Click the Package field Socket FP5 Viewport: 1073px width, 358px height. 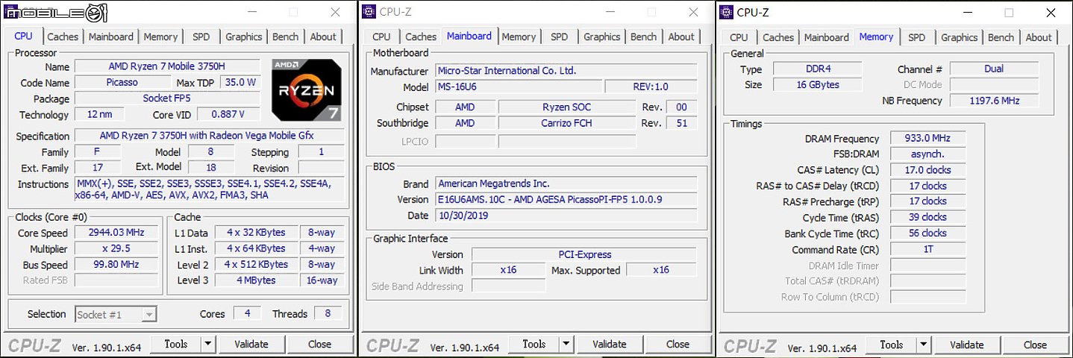[168, 98]
